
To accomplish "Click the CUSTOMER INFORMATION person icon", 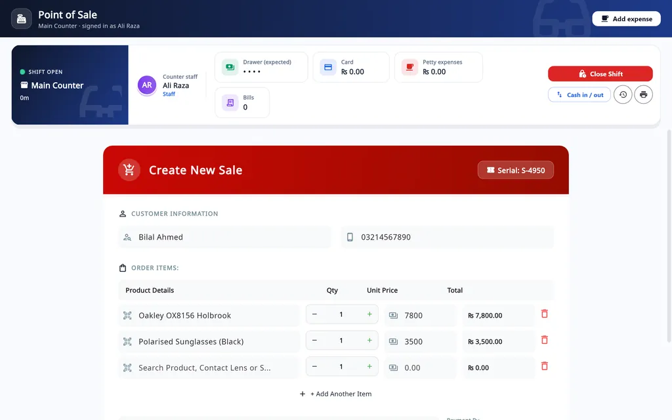I will click(x=123, y=213).
